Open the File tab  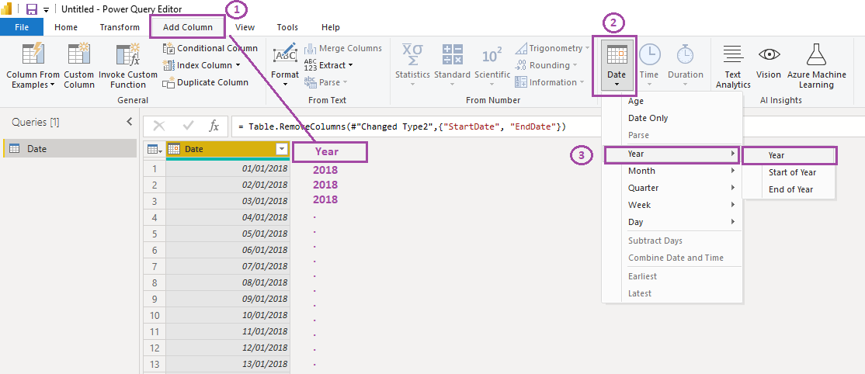click(x=22, y=27)
